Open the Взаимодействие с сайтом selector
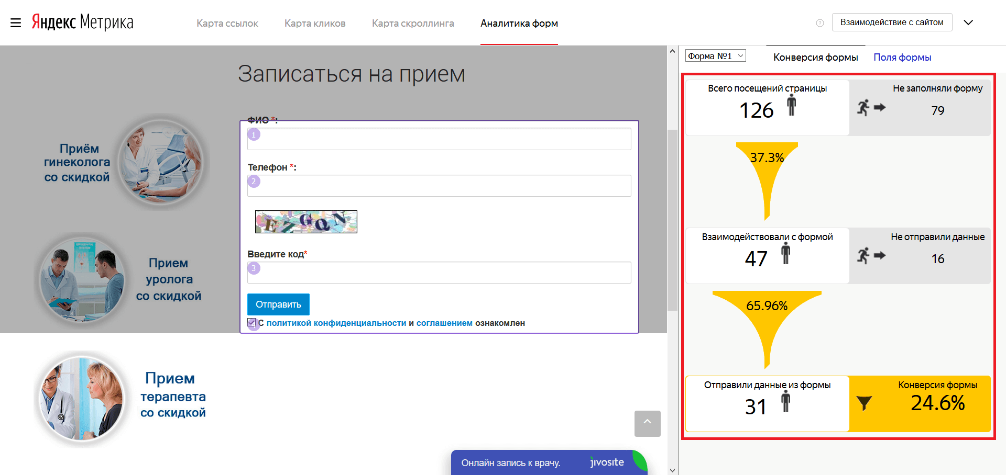 coord(892,22)
